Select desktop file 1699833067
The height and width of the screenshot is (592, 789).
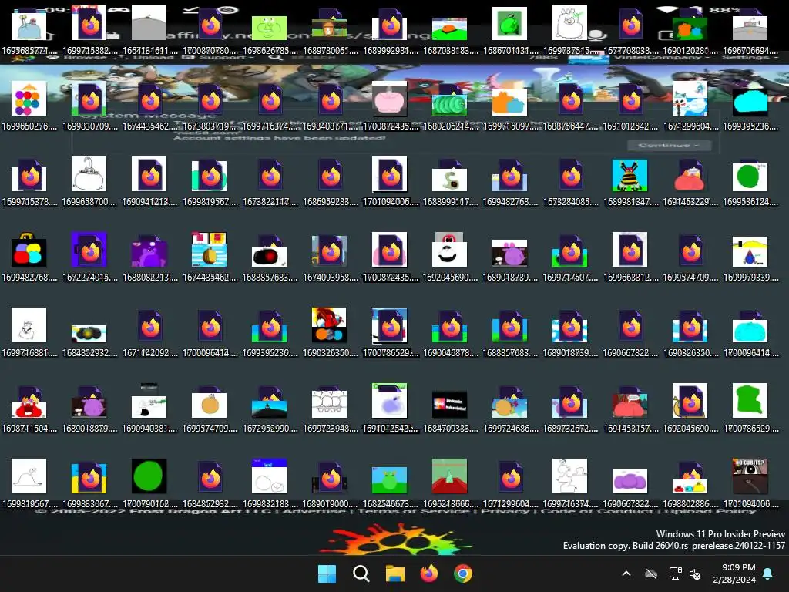click(89, 484)
